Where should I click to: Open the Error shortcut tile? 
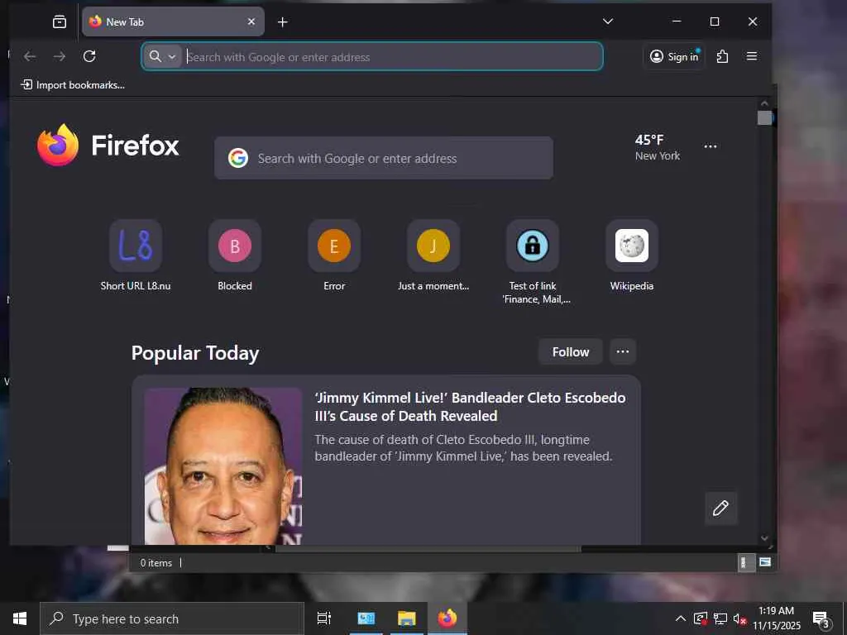click(334, 256)
